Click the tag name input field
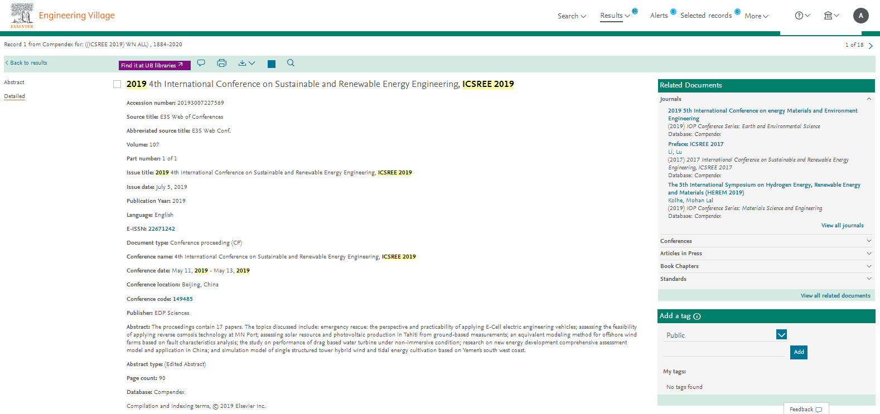The height and width of the screenshot is (414, 880). click(724, 351)
